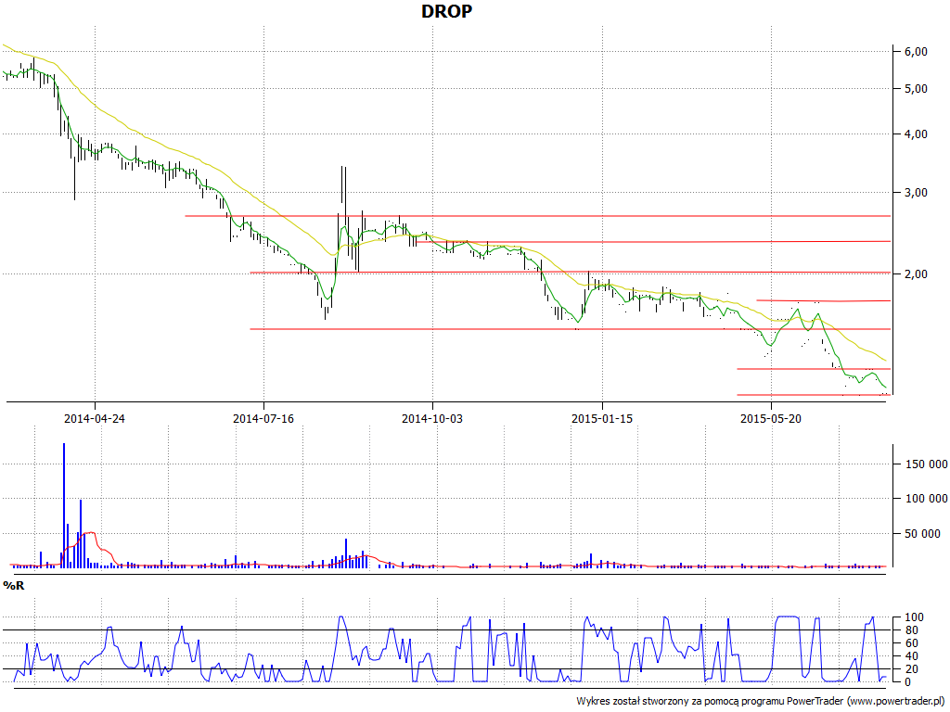
Task: Click the %R indicator label
Action: click(x=14, y=586)
